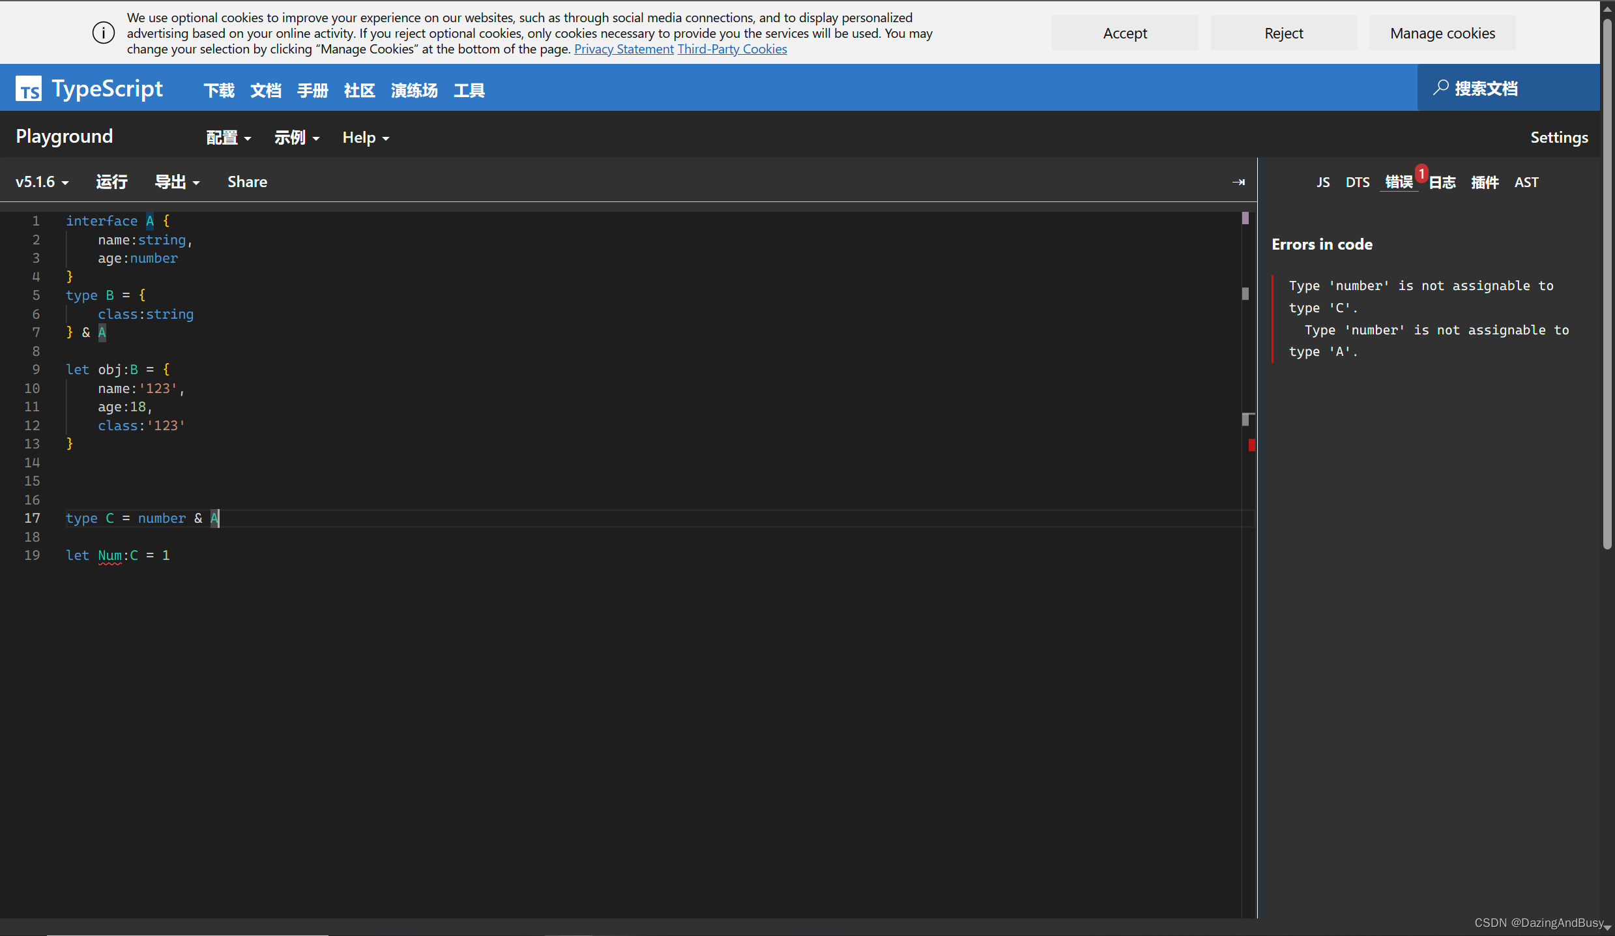Click the Share button
This screenshot has height=936, width=1615.
tap(247, 182)
